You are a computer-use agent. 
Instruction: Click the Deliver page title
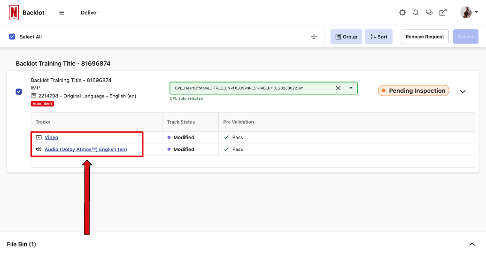point(90,13)
